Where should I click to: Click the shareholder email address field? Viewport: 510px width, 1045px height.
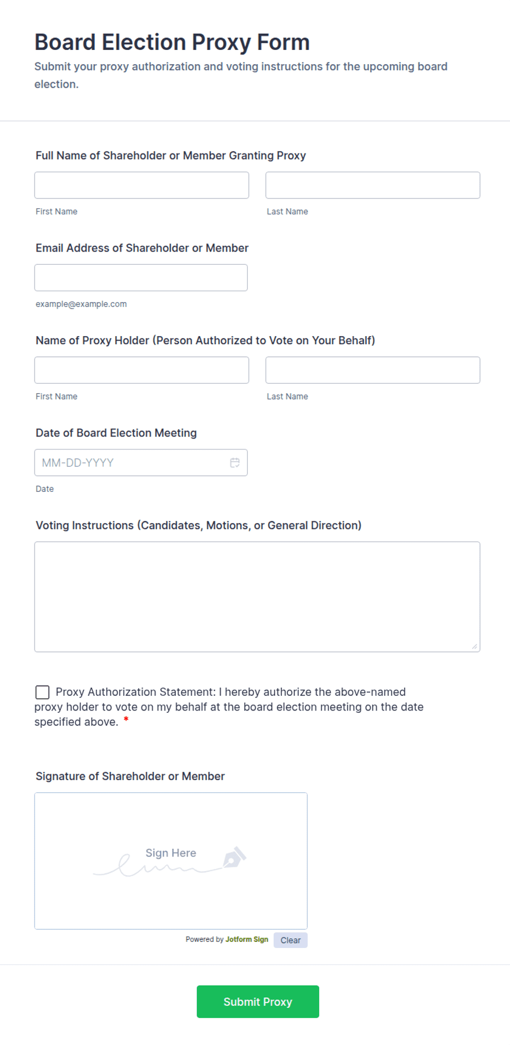[141, 277]
